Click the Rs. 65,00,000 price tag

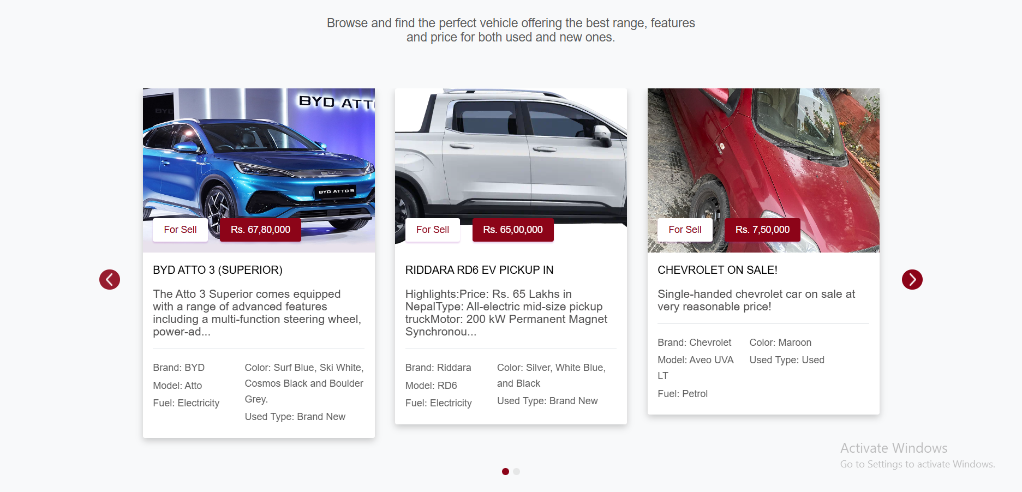click(513, 230)
